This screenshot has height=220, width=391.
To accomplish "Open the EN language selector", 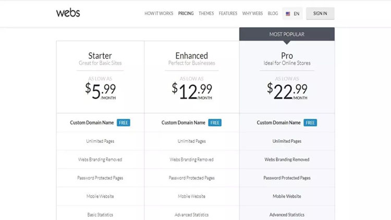I will coord(292,14).
